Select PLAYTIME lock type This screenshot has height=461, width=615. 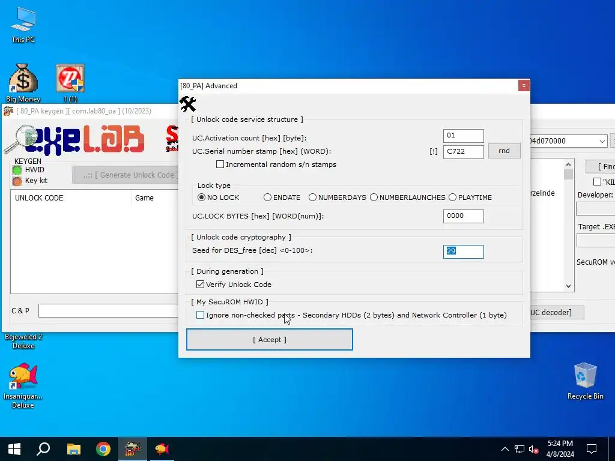click(x=453, y=197)
